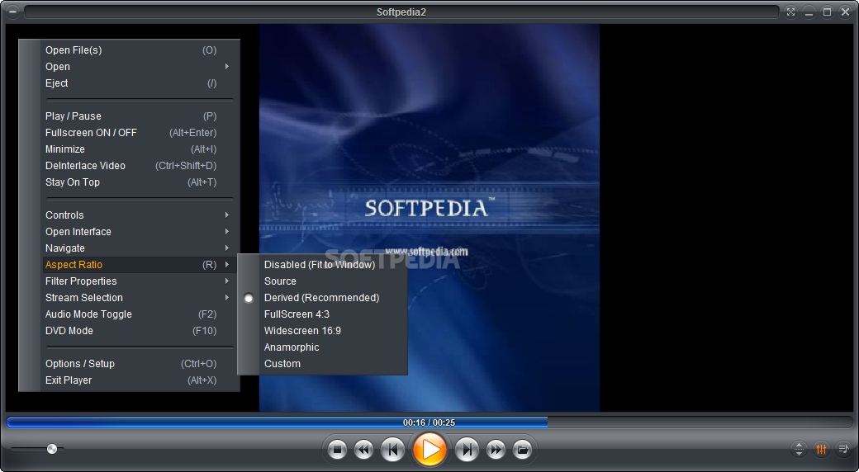
Task: Click the Stop playback button
Action: coord(338,450)
